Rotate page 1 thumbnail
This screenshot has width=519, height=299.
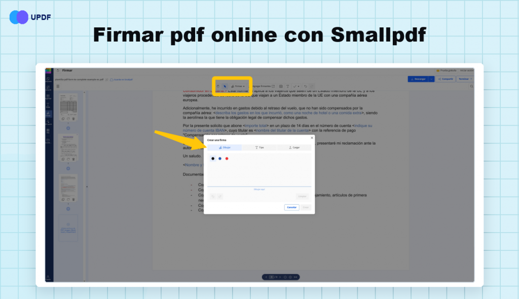pyautogui.click(x=68, y=119)
